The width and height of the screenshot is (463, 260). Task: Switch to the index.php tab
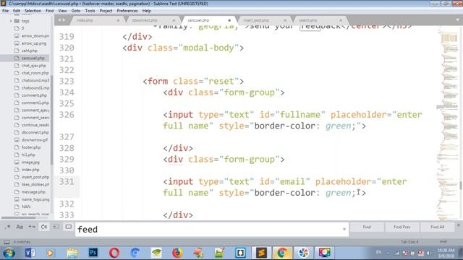click(x=85, y=20)
